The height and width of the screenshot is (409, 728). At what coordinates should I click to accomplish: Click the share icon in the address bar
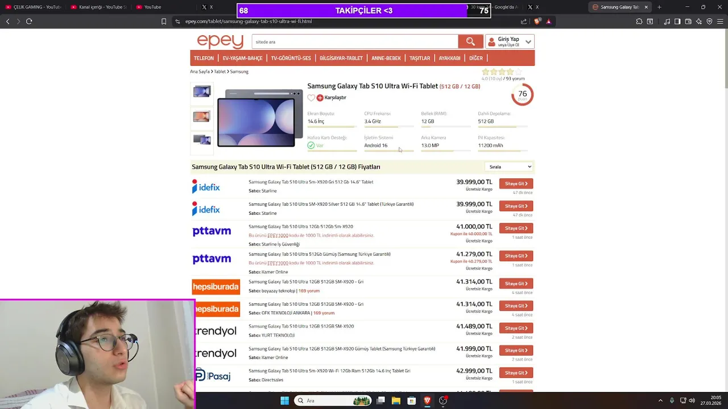524,21
